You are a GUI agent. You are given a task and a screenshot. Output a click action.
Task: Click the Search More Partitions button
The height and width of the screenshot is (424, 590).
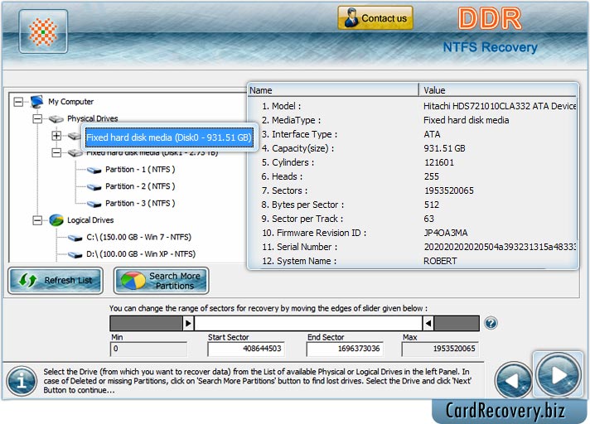click(x=161, y=281)
